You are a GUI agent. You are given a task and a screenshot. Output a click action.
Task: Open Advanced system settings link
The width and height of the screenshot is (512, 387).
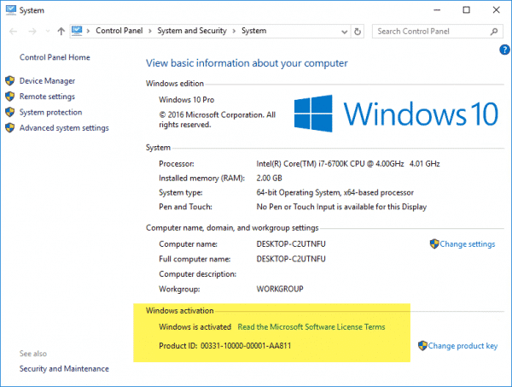64,128
